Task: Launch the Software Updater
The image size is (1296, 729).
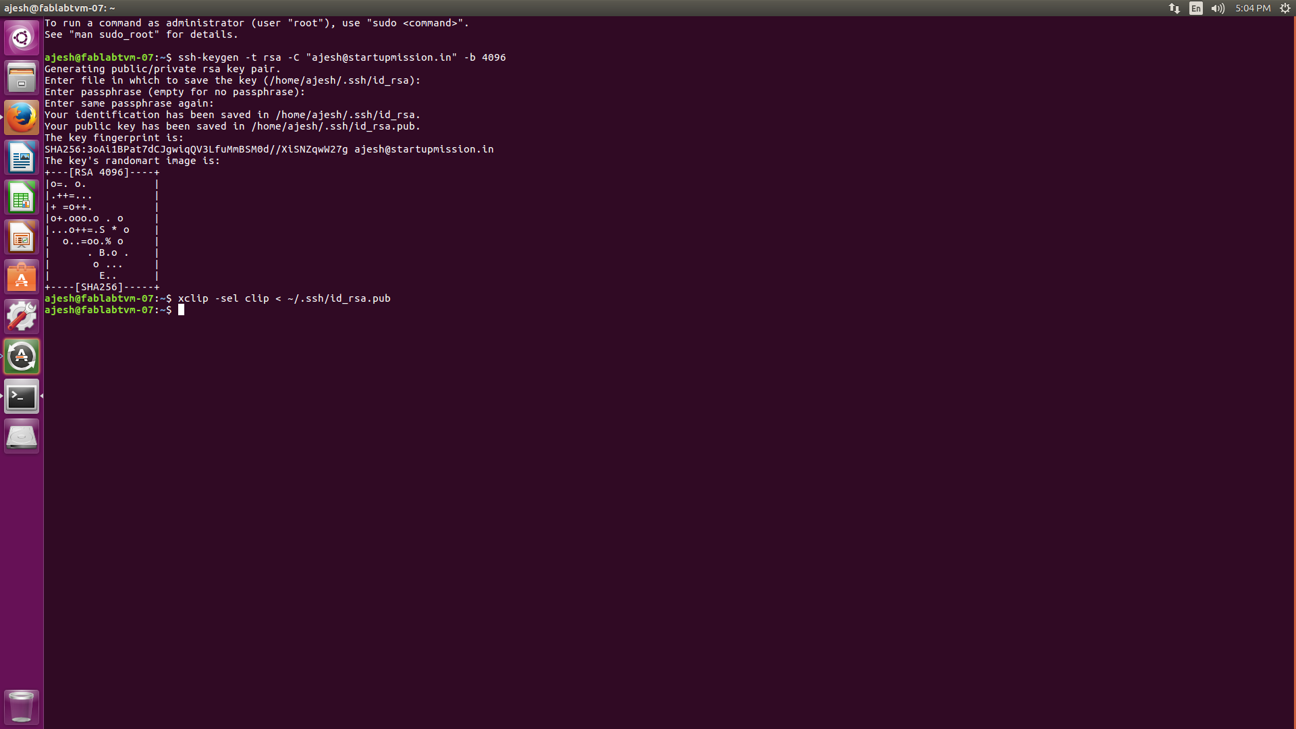Action: coord(22,356)
